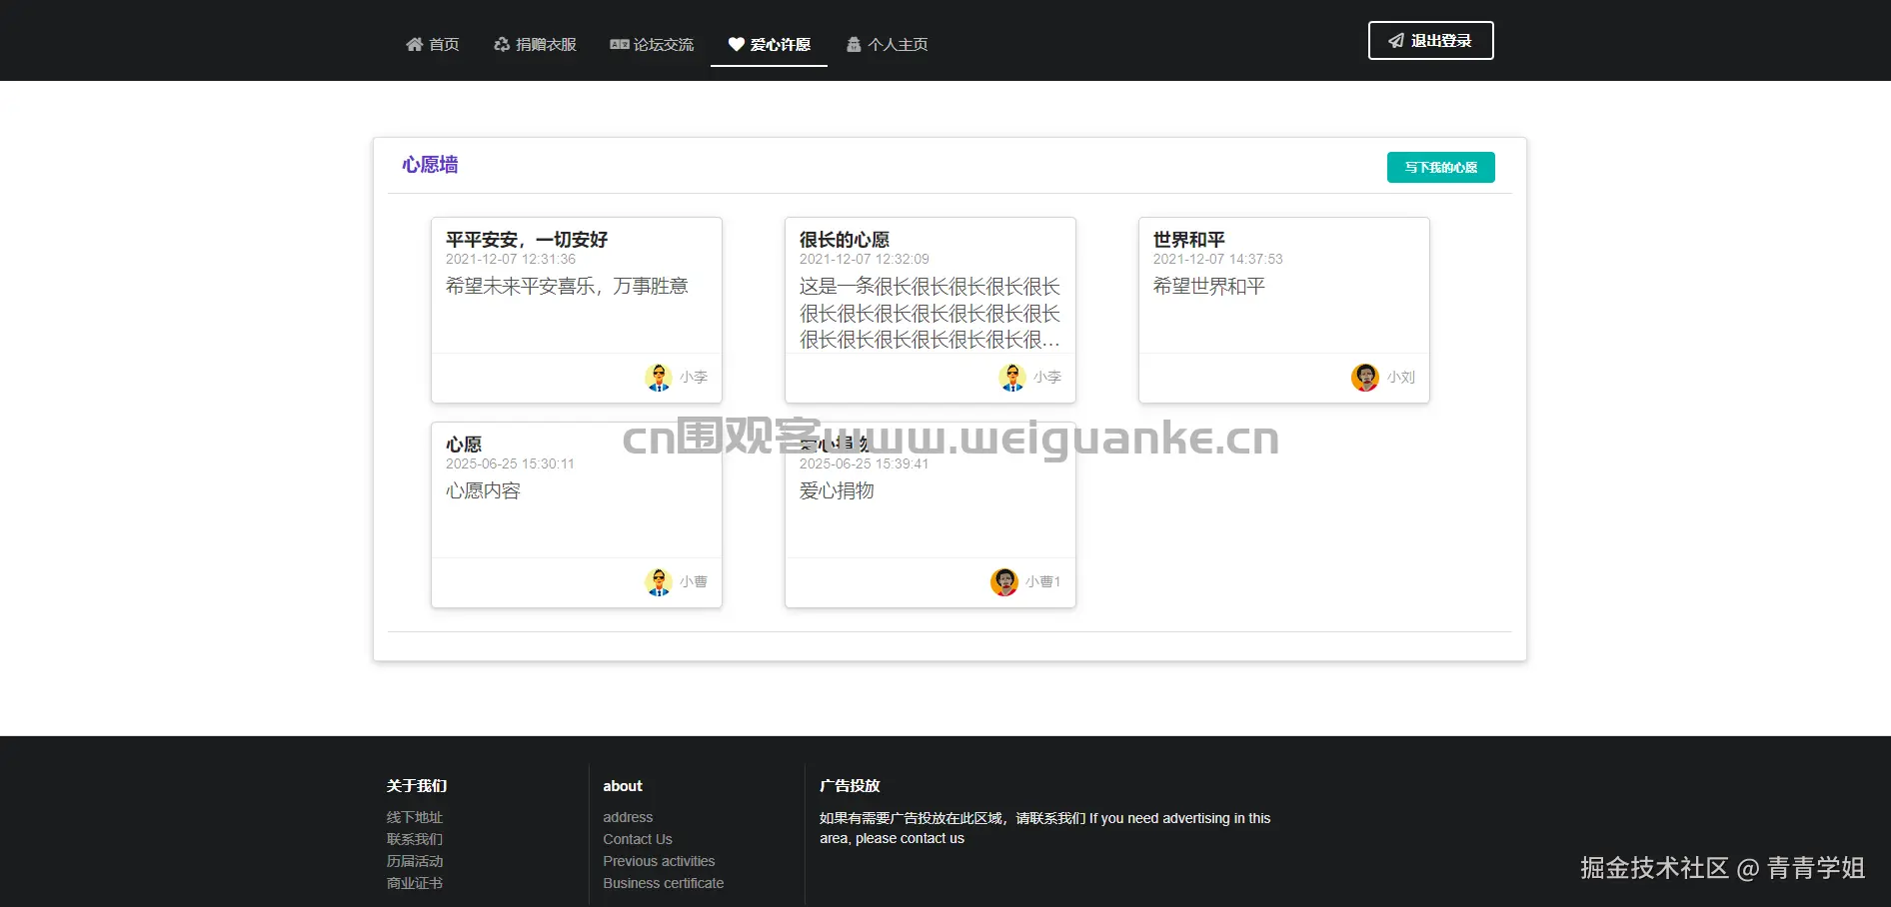Open avatar on the 平平安安，一切安好 card
Screen dimensions: 1891x907
659,378
